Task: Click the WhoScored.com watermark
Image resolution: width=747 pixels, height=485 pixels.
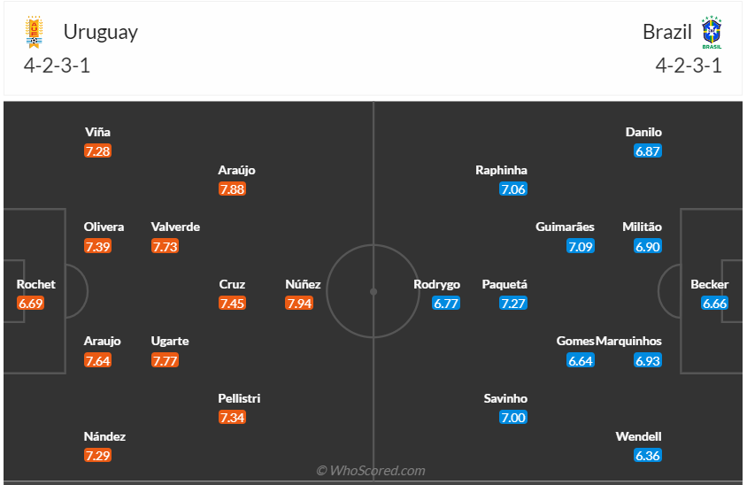Action: coord(371,471)
